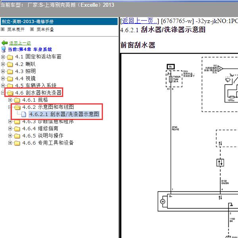Click folder icon for 4.4 视镜
The height and width of the screenshot is (238, 238).
tap(10, 79)
